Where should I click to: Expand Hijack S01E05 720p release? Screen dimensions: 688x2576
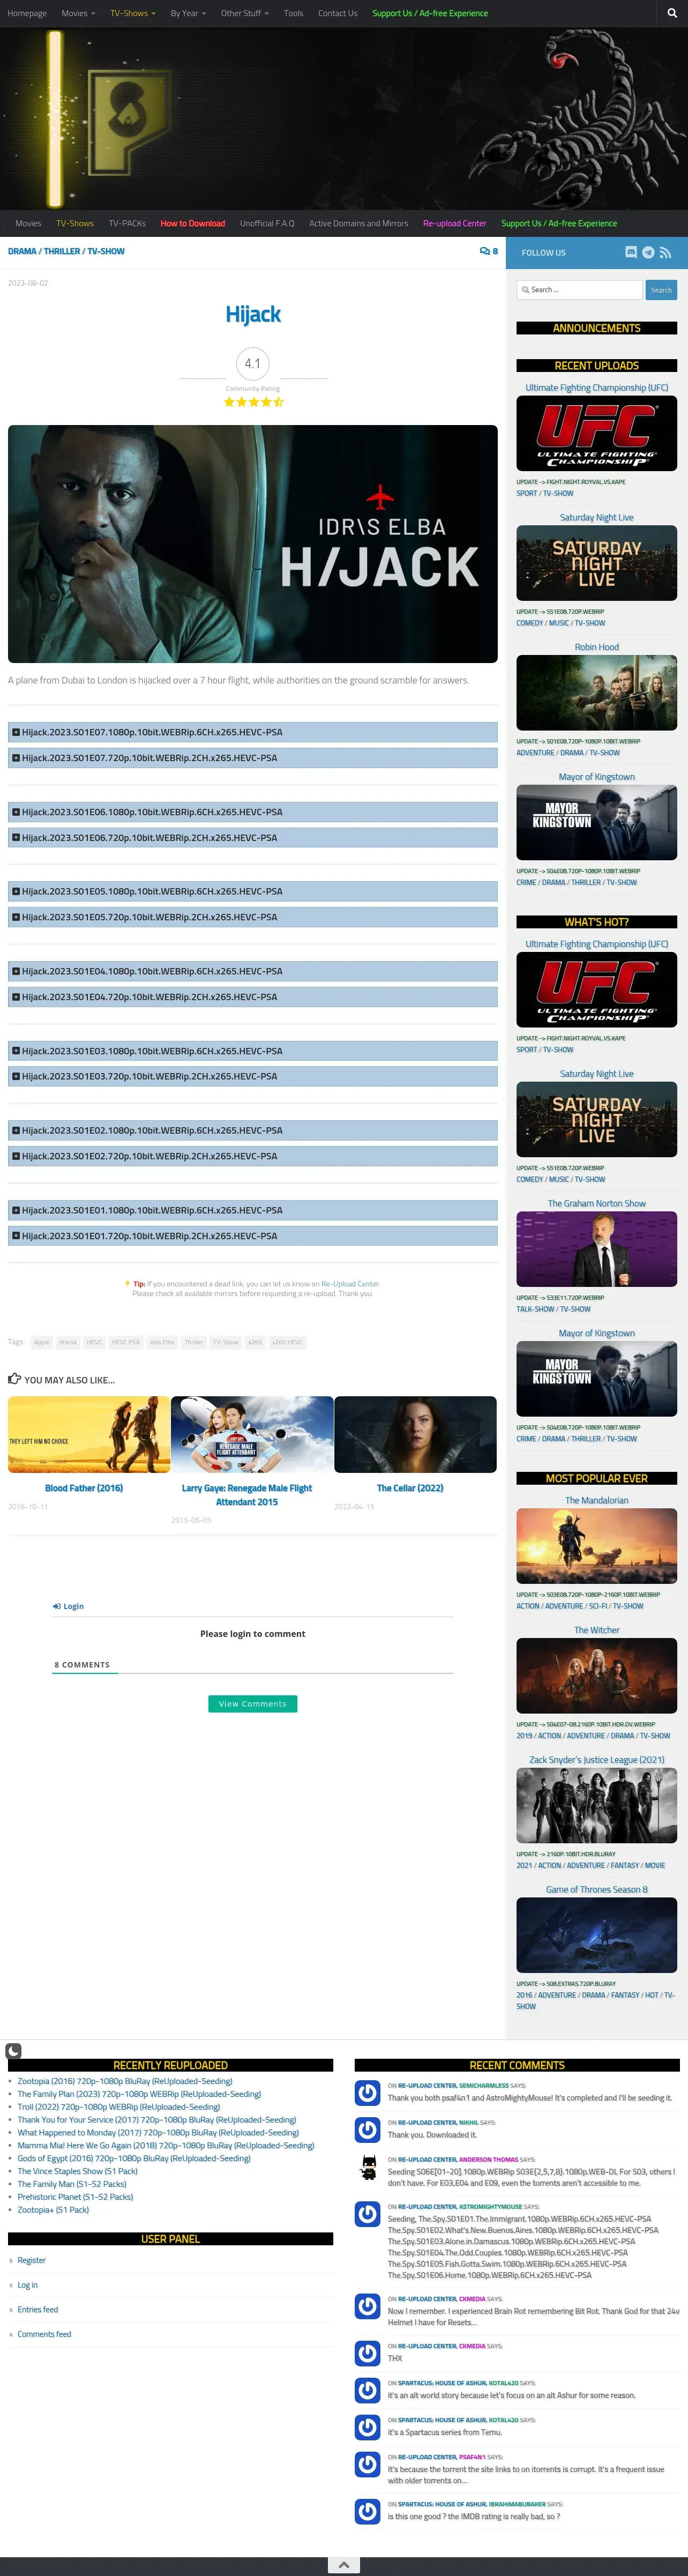pyautogui.click(x=253, y=917)
